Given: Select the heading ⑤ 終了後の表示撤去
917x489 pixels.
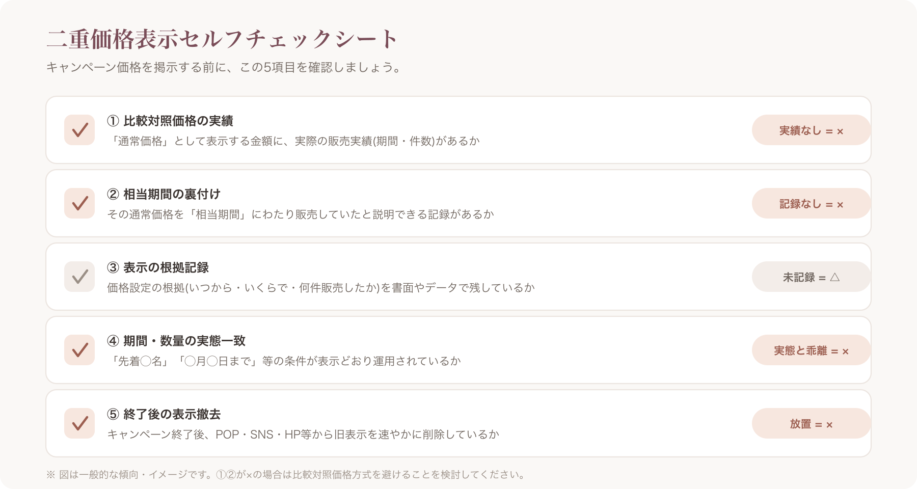Looking at the screenshot, I should [164, 414].
